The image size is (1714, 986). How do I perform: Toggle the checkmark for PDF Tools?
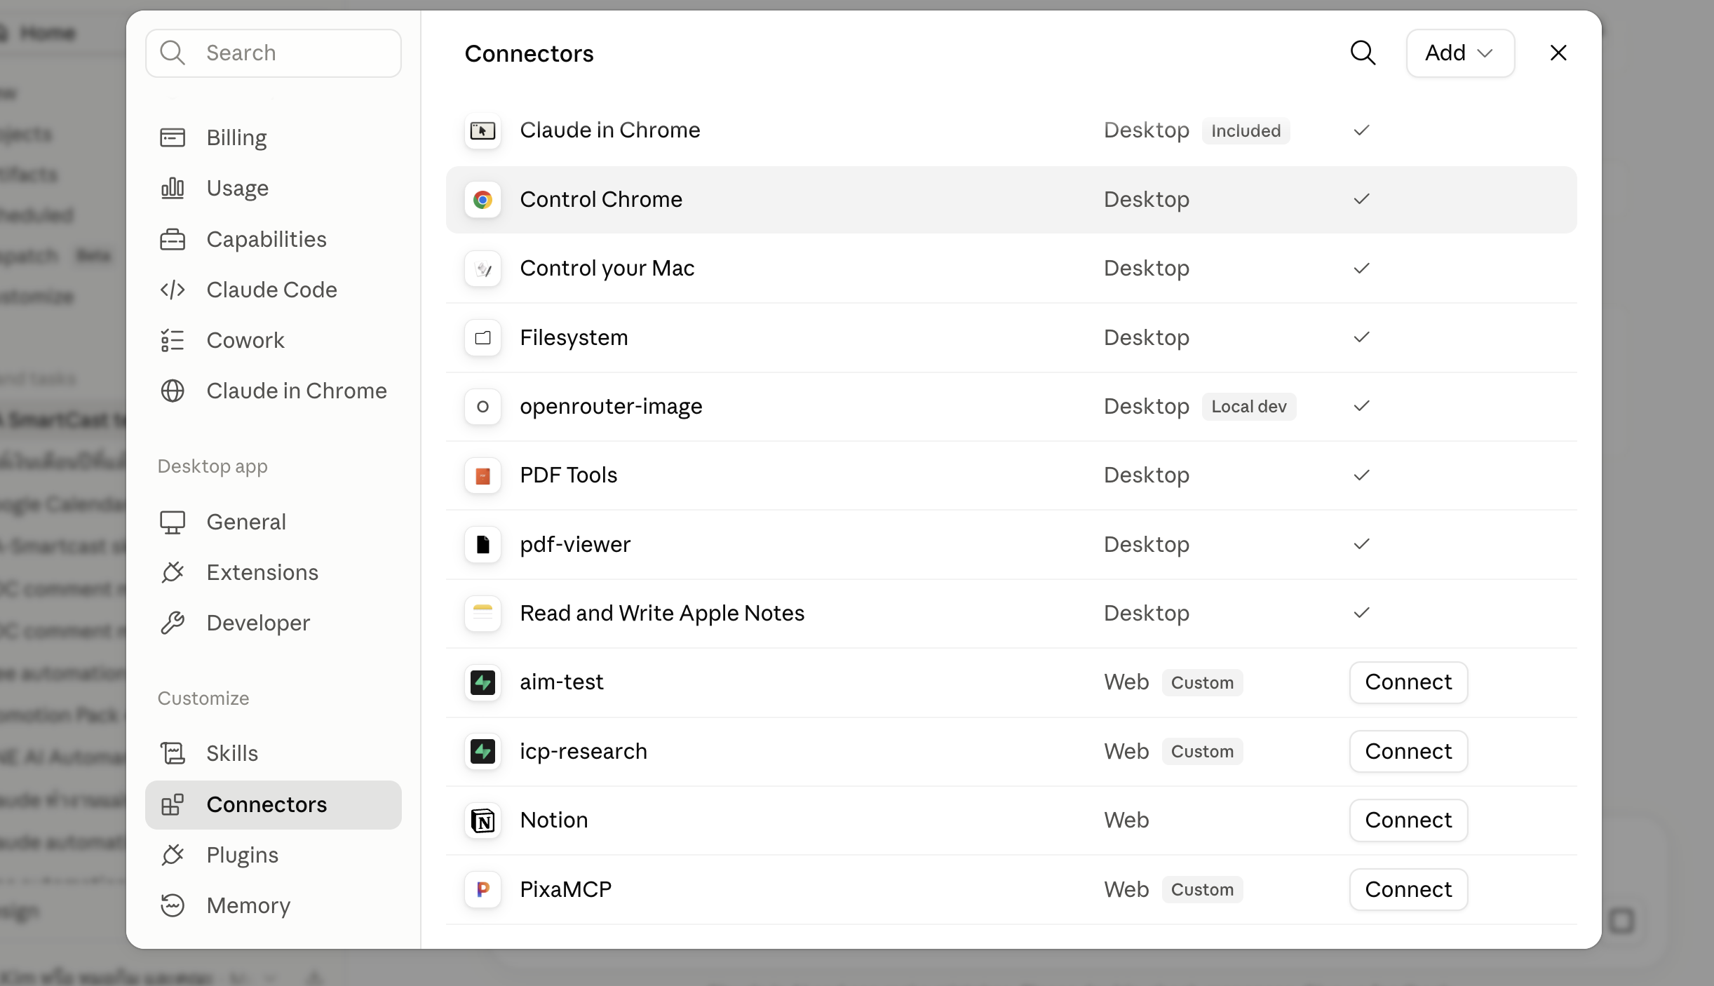tap(1362, 475)
